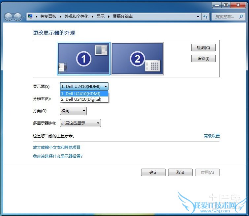The width and height of the screenshot is (249, 216).
Task: Click the Back navigation arrow
Action: click(x=8, y=17)
